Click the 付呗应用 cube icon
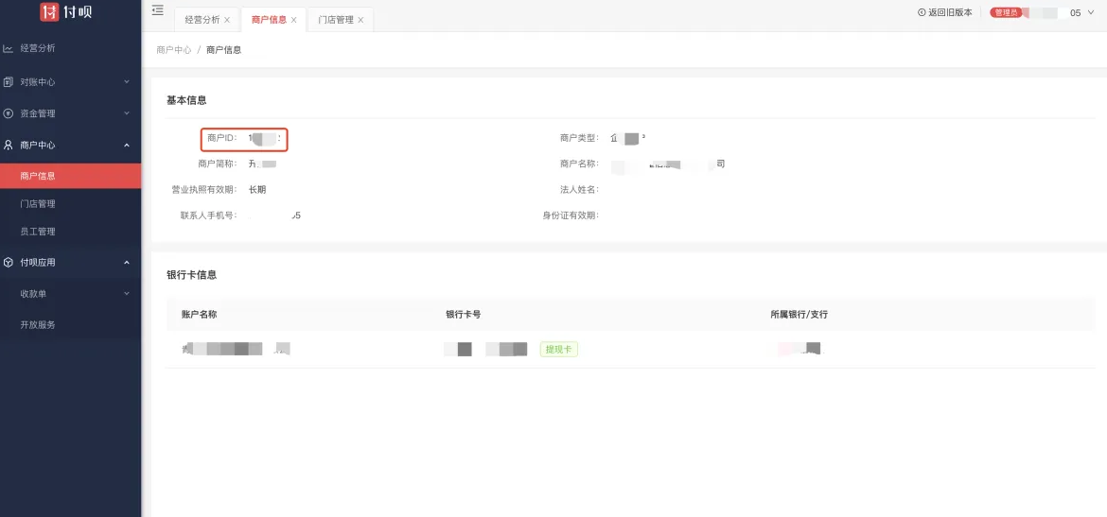The height and width of the screenshot is (517, 1107). (x=9, y=263)
